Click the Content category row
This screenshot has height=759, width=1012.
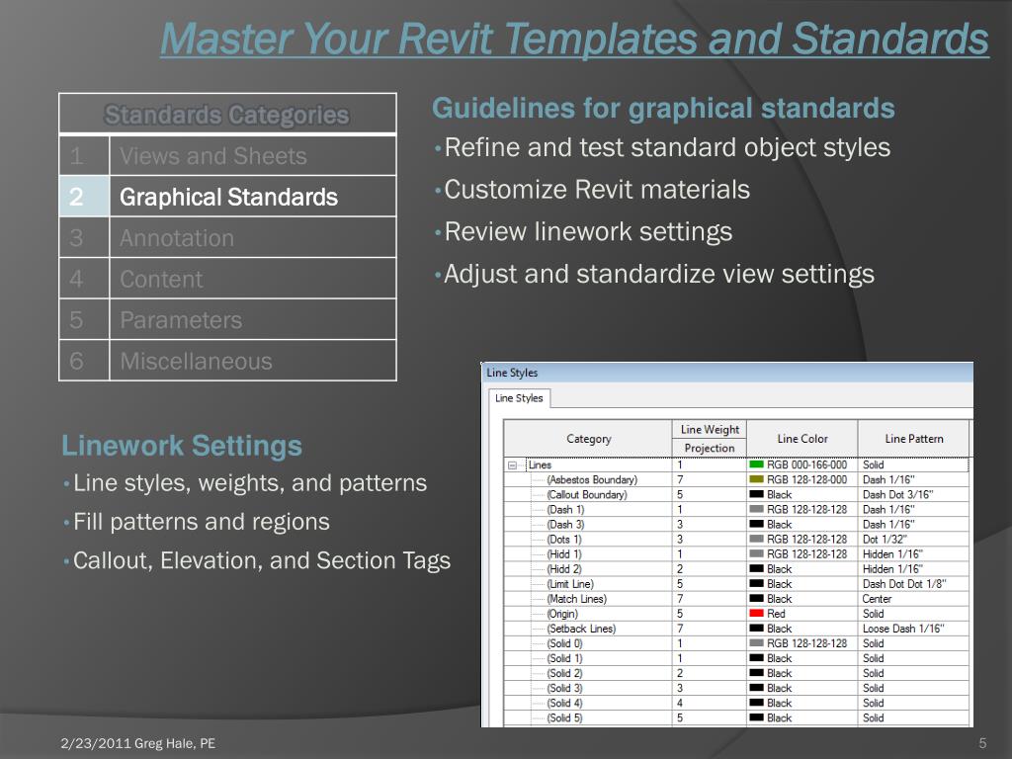[x=227, y=279]
